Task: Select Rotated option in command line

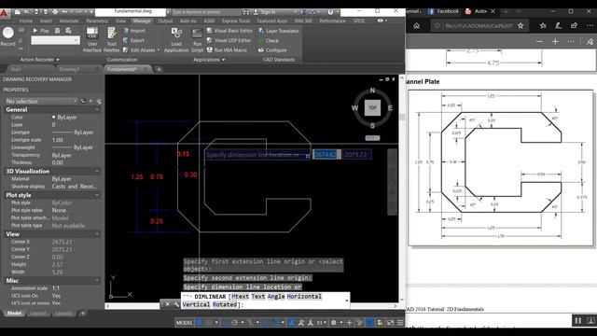Action: click(225, 304)
